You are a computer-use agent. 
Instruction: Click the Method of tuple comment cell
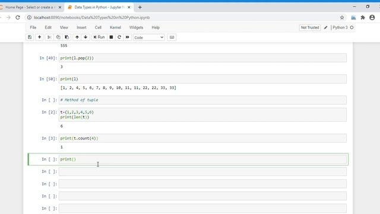202,100
